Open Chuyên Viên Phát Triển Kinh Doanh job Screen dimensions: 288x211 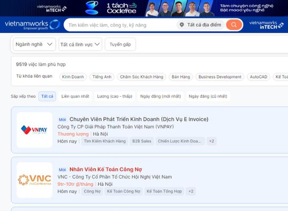[139, 119]
